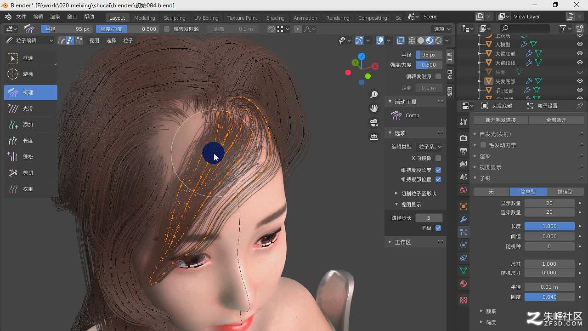Open 编辑类型 粒子系 dropdown
The width and height of the screenshot is (588, 331).
click(429, 147)
